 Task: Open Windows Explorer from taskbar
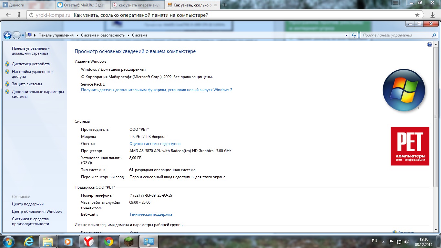pos(48,242)
